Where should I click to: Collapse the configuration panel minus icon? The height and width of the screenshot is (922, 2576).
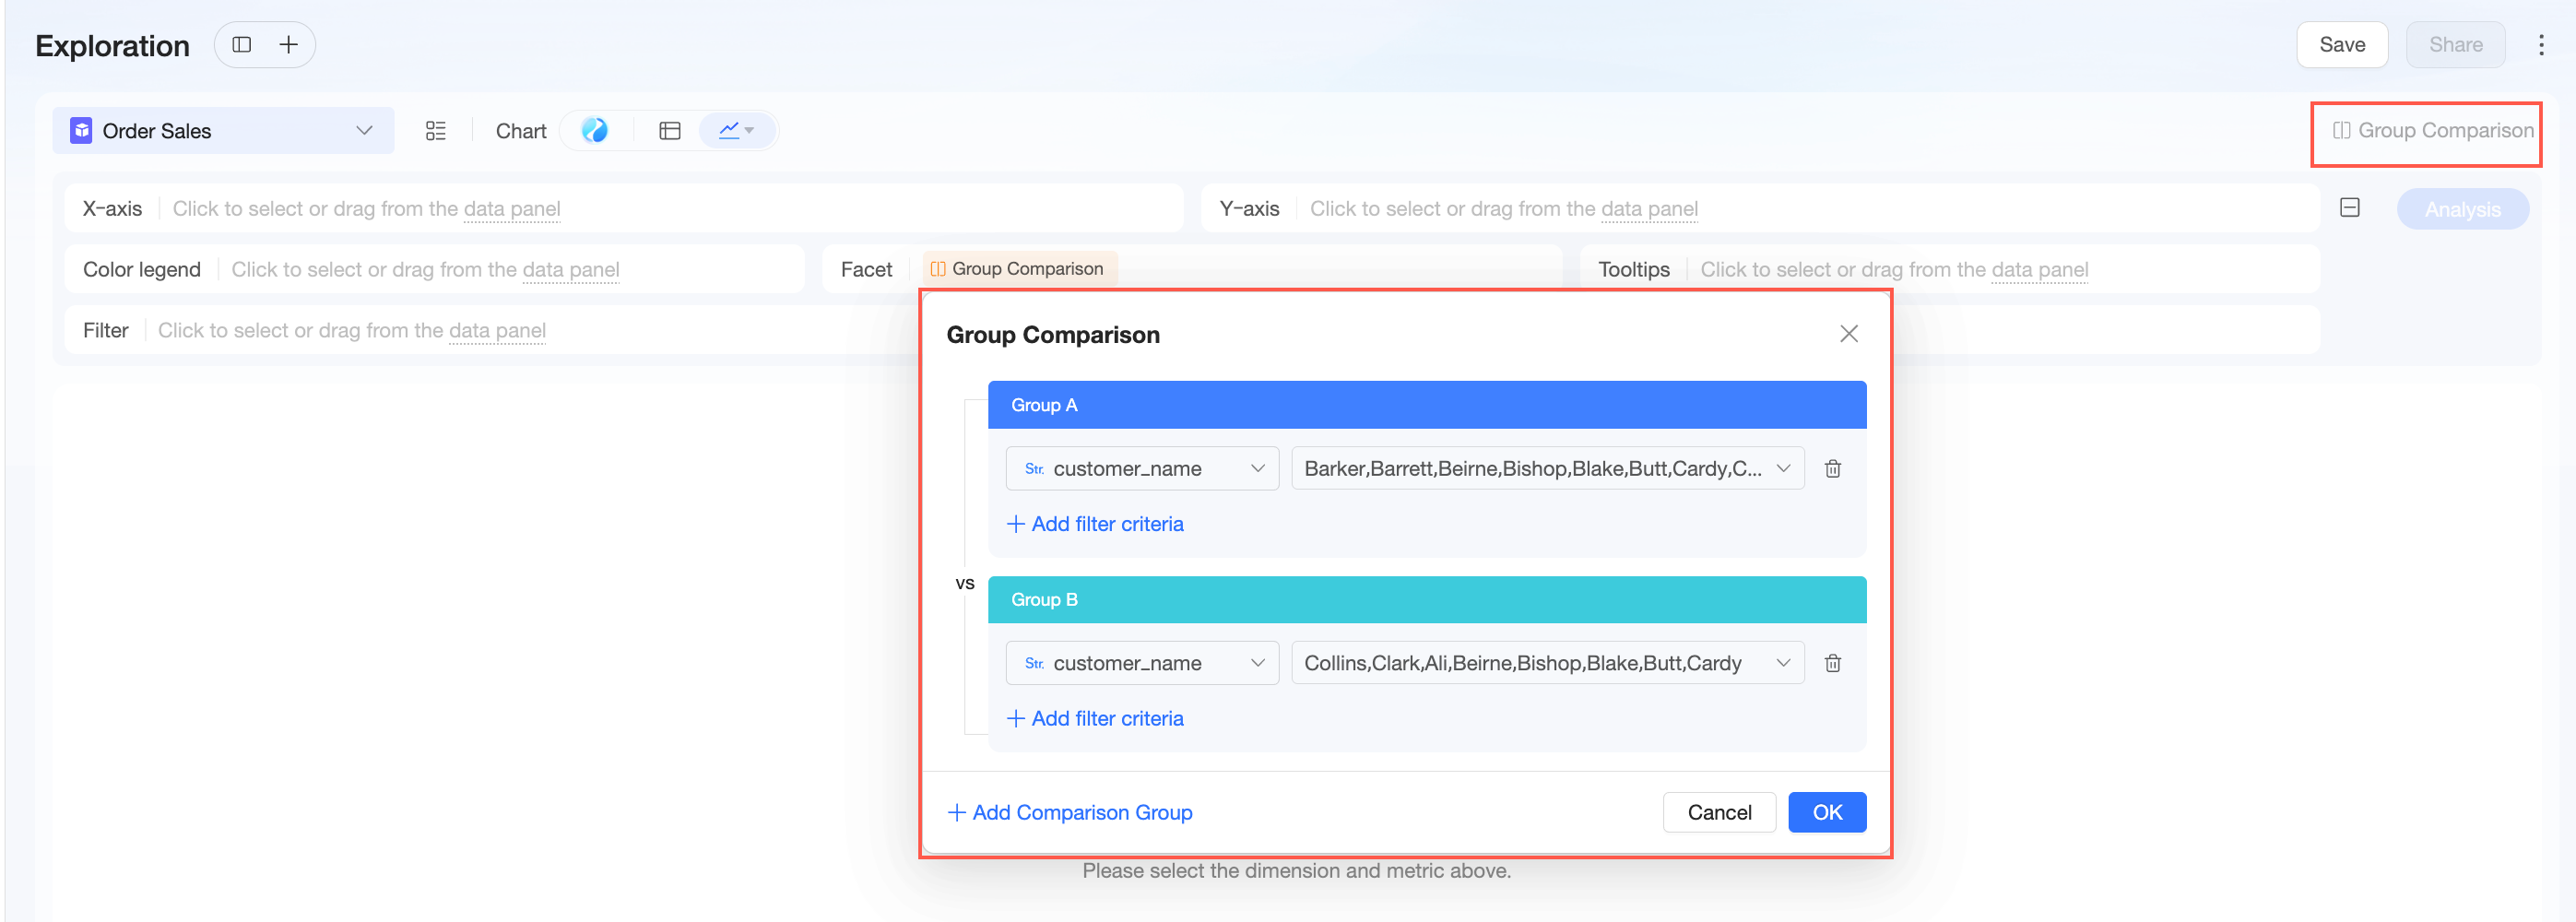pyautogui.click(x=2350, y=208)
